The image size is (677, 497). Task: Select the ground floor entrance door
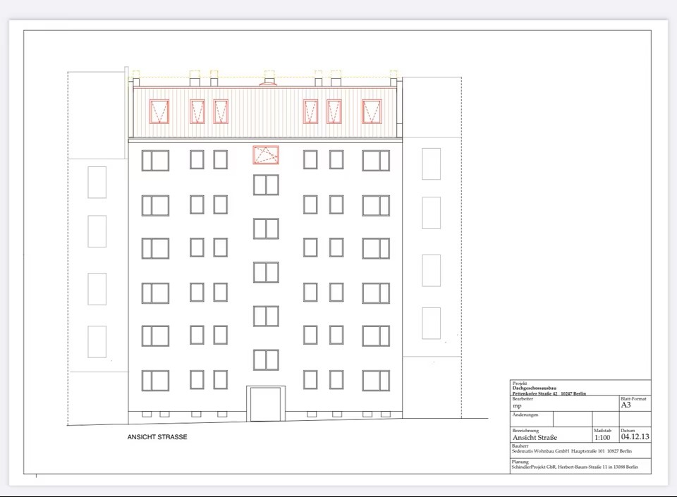coord(266,405)
